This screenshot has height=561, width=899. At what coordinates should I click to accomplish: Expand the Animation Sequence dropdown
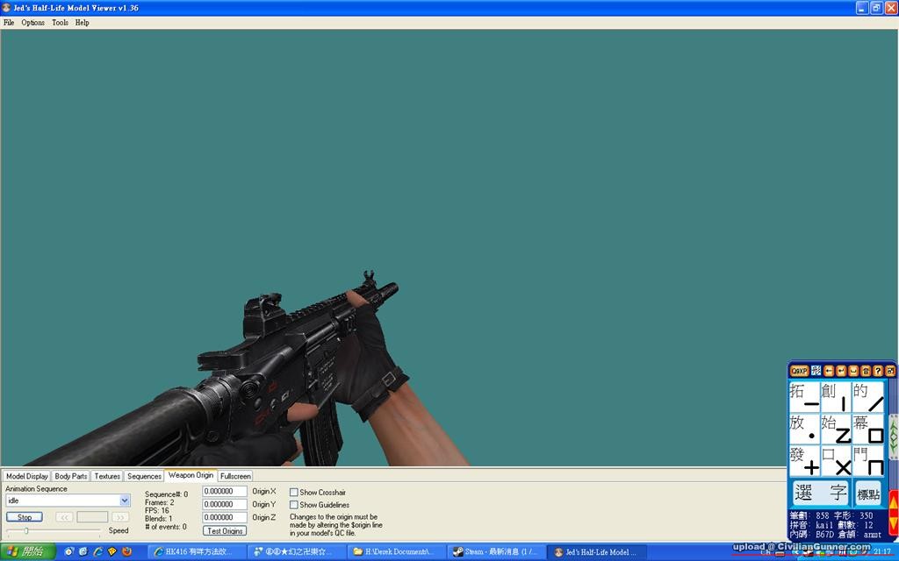[x=125, y=501]
